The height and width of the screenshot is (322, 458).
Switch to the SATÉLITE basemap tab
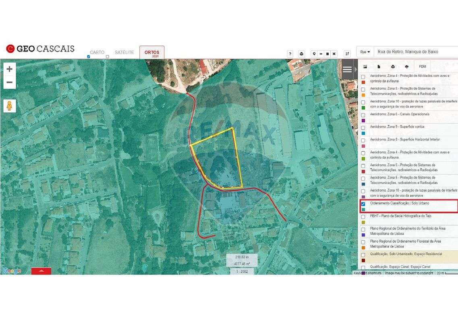coord(124,52)
